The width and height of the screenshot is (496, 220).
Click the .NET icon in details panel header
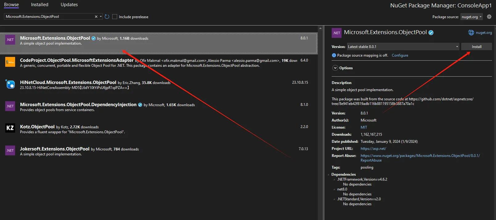pos(337,33)
